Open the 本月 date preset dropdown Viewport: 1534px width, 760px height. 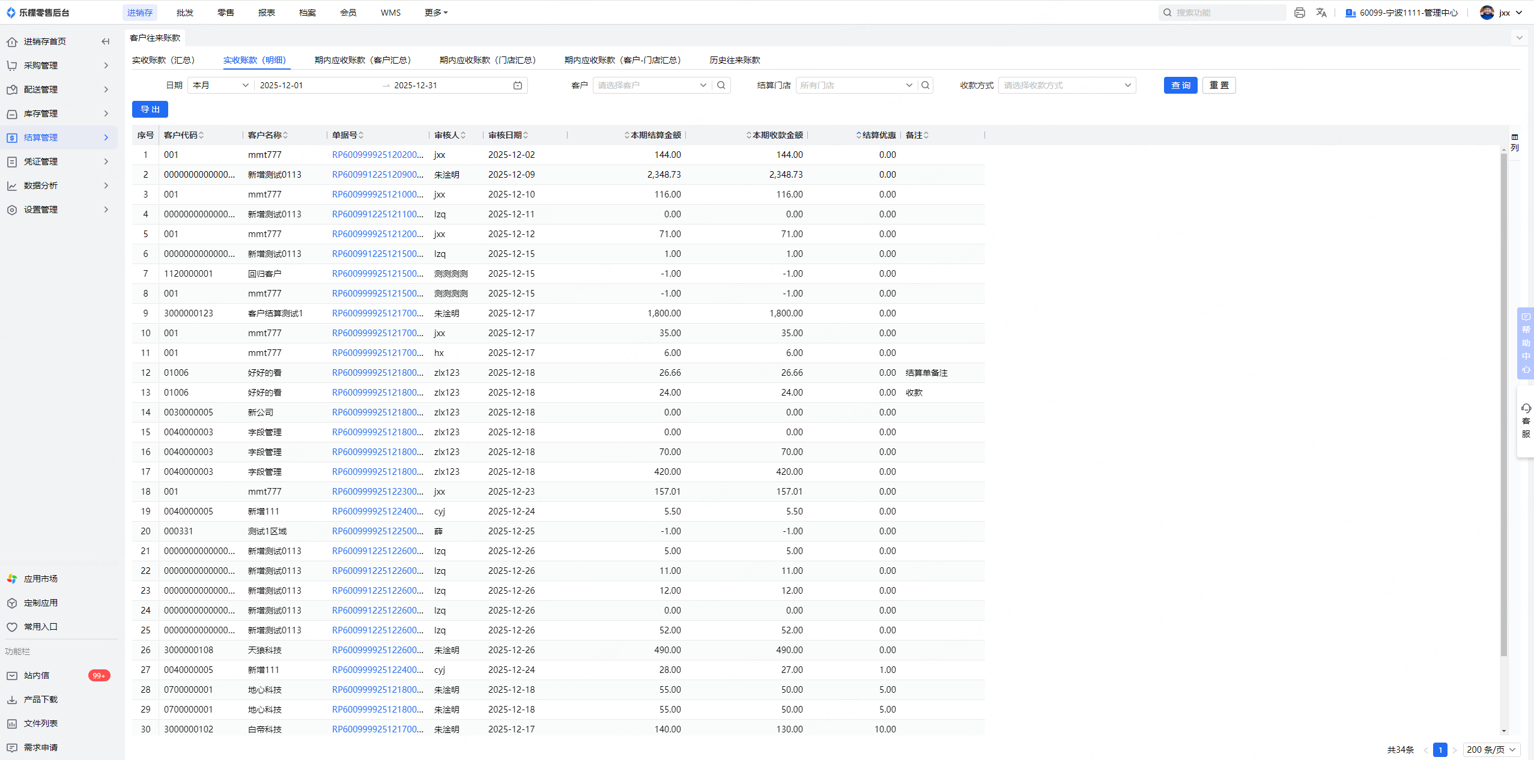click(220, 85)
